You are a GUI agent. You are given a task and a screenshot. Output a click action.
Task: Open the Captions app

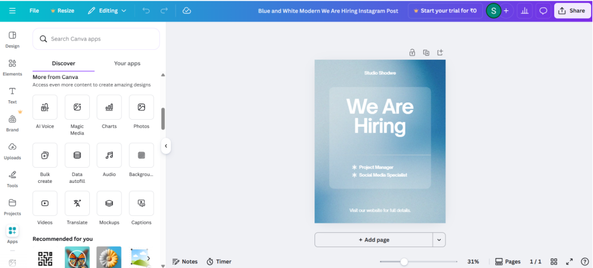tap(141, 203)
